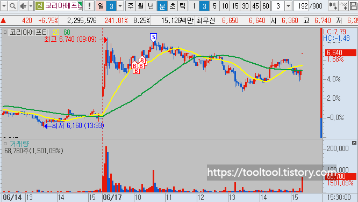Select the 분 minute chart mode
Viewport: 358px width, 202px height.
162,6
